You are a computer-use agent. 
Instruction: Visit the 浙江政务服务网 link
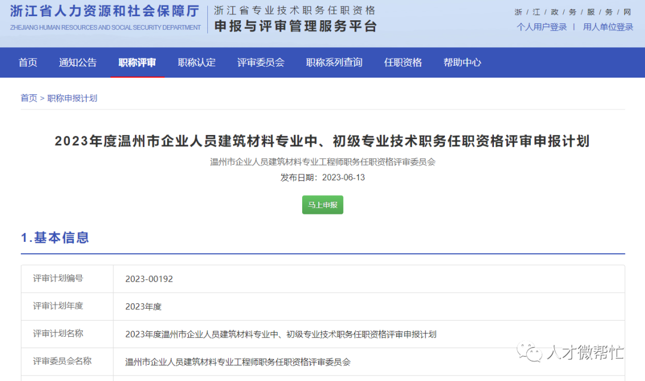pyautogui.click(x=570, y=11)
